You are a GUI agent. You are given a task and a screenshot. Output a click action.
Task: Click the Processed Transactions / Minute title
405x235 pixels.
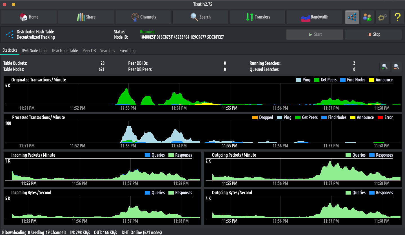(x=39, y=117)
